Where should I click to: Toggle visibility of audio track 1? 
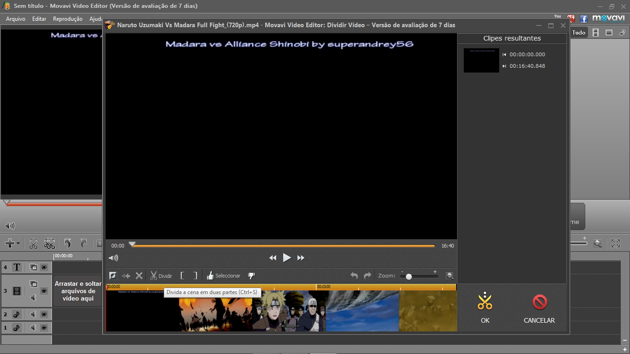click(x=44, y=328)
